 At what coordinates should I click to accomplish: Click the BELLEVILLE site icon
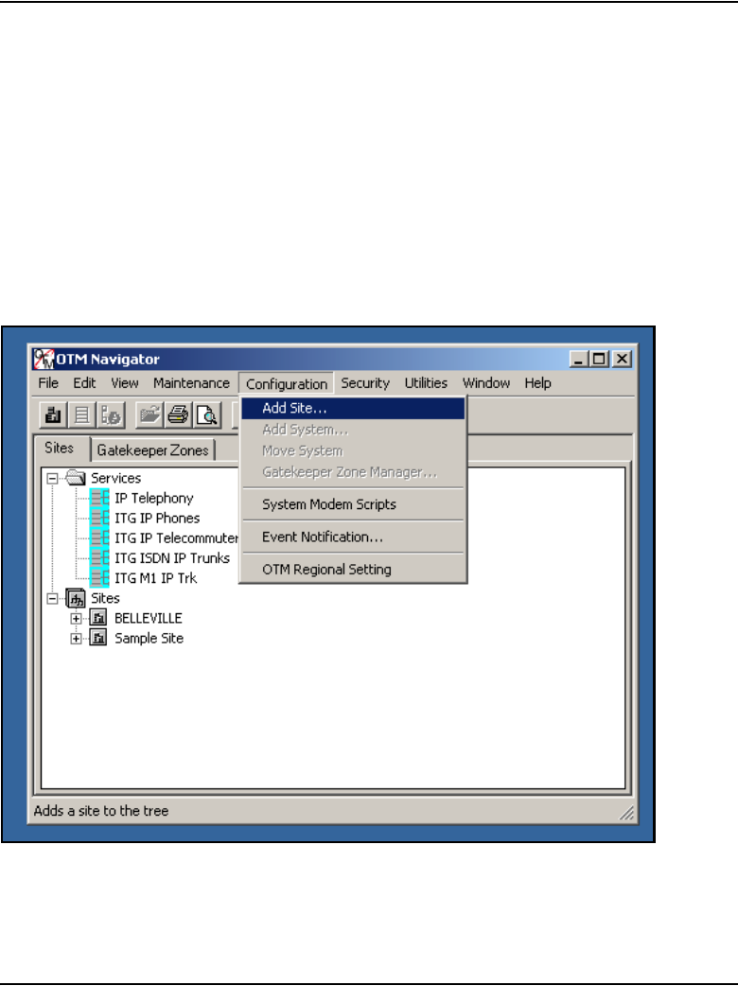[x=98, y=618]
